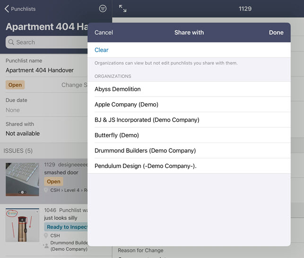Screen dimensions: 304x258
Task: Clear all selected organizations
Action: pyautogui.click(x=101, y=50)
